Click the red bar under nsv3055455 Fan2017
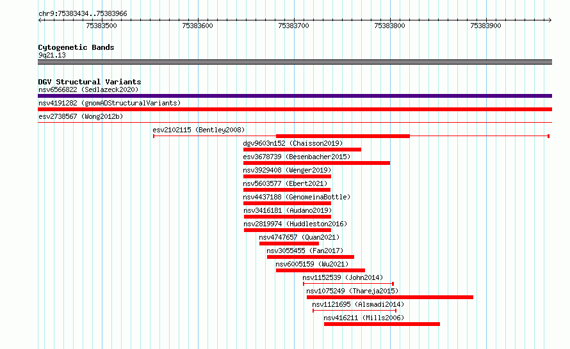Viewport: 570px width, 349px height. 311,257
